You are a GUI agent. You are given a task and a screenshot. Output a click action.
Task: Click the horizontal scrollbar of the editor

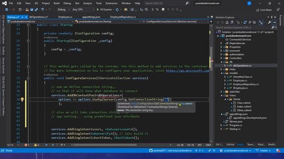[x=105, y=145]
